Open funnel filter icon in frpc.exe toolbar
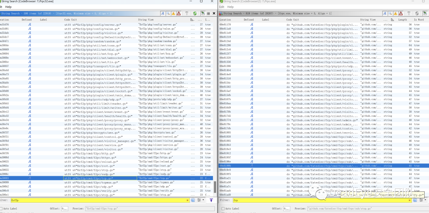 point(409,13)
